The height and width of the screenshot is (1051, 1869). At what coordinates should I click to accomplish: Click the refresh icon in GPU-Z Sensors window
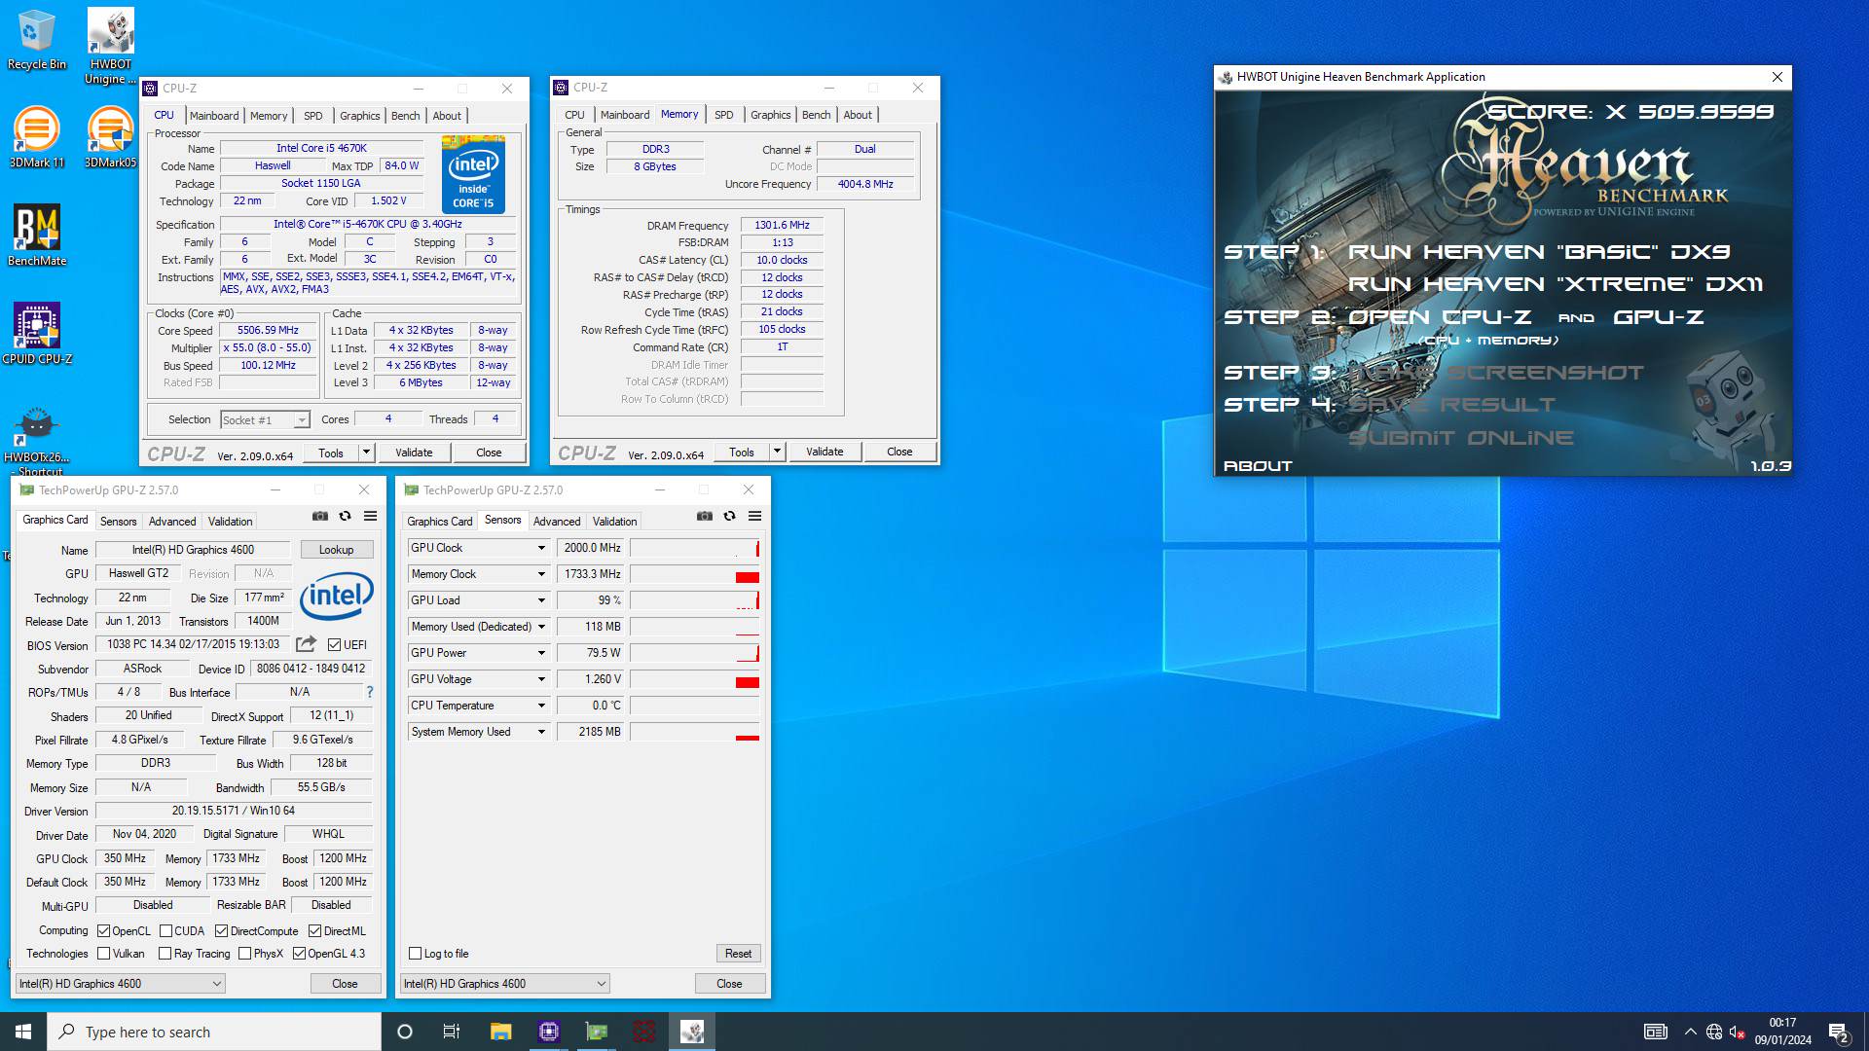(729, 516)
